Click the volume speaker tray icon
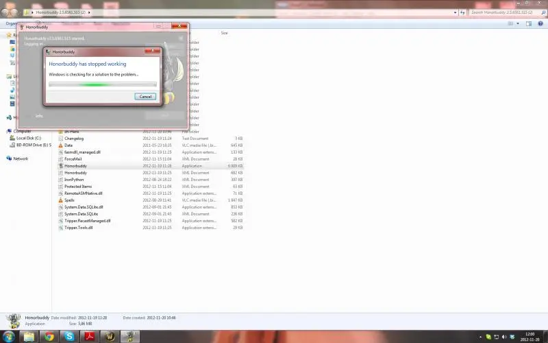Viewport: 548px width, 343px height. [504, 337]
